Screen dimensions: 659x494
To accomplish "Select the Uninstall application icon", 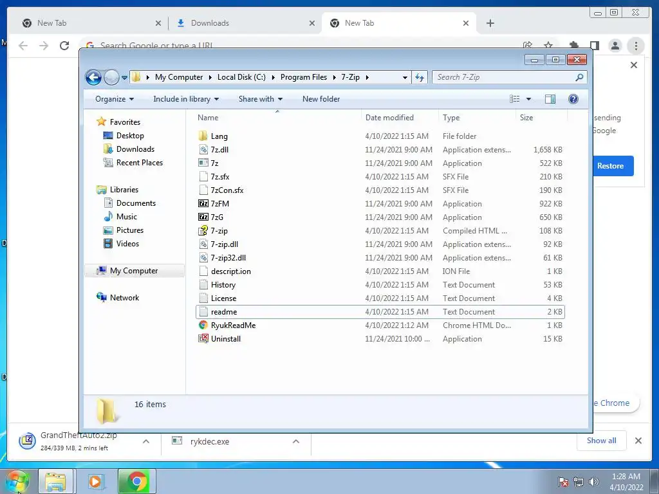I will coord(203,338).
